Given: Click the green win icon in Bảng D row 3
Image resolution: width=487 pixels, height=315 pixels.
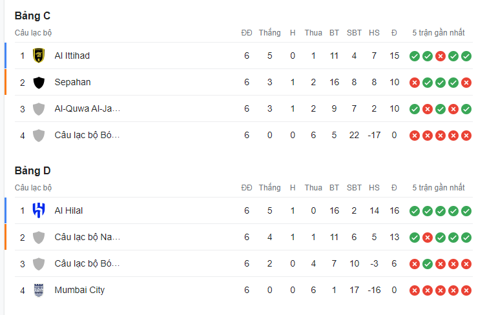Looking at the screenshot, I should coord(428,264).
